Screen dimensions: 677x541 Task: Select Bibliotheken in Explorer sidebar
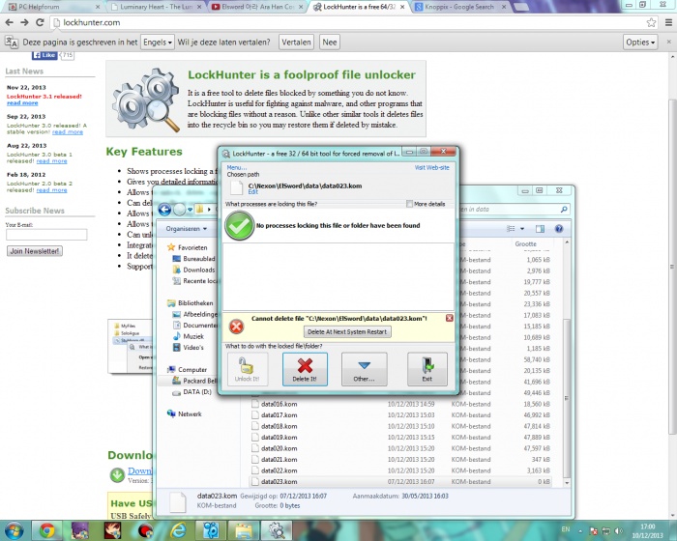click(x=195, y=303)
